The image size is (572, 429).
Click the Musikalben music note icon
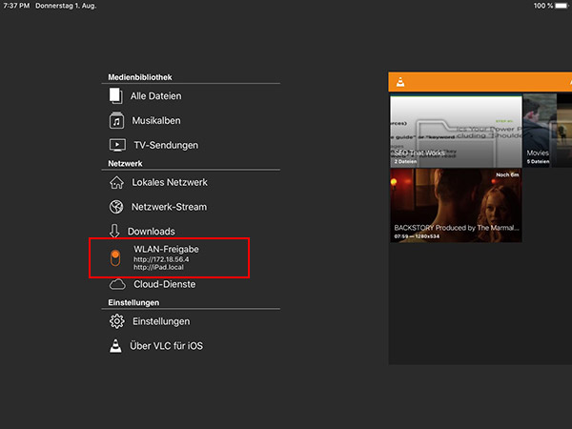(x=116, y=120)
